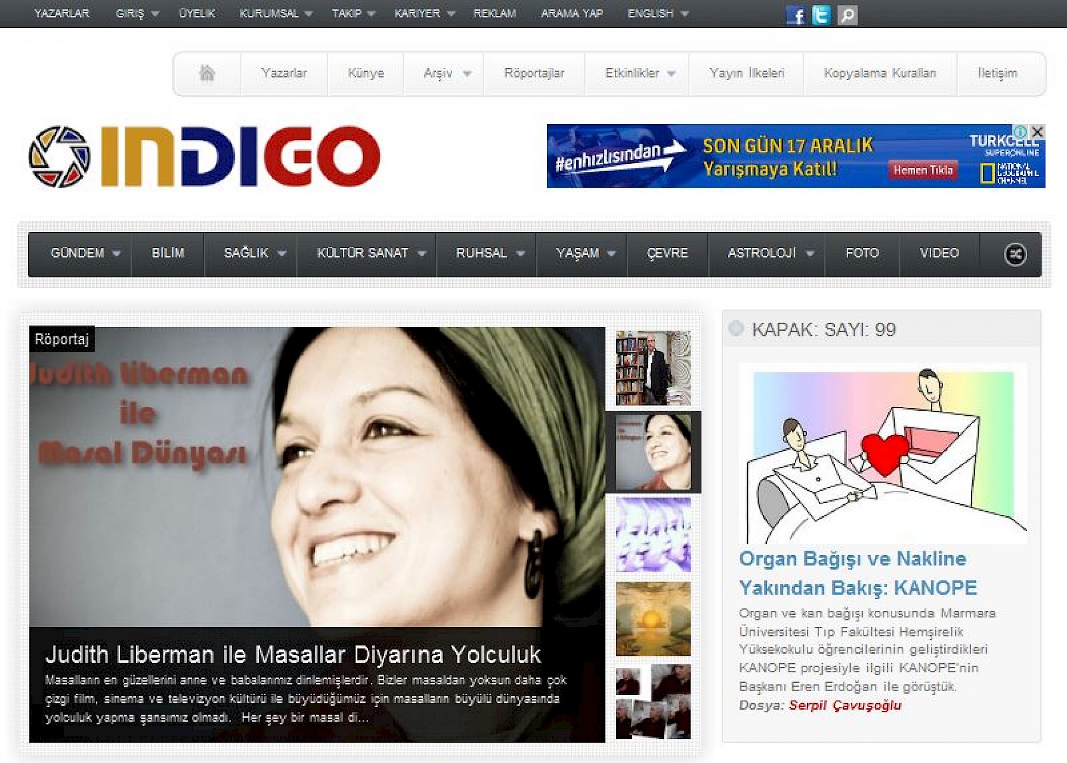1067x763 pixels.
Task: Click author link Serpil Çavuşoğlu
Action: [x=844, y=705]
